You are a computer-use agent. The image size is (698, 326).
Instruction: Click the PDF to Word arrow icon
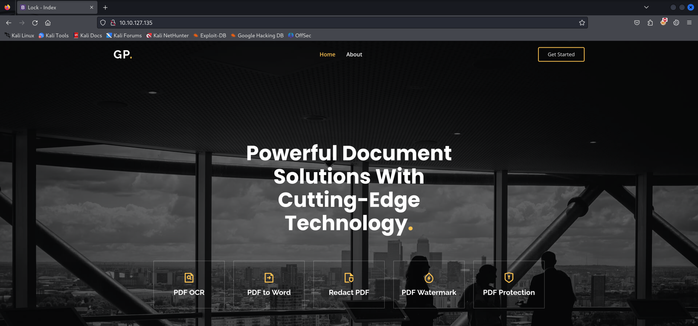(269, 278)
